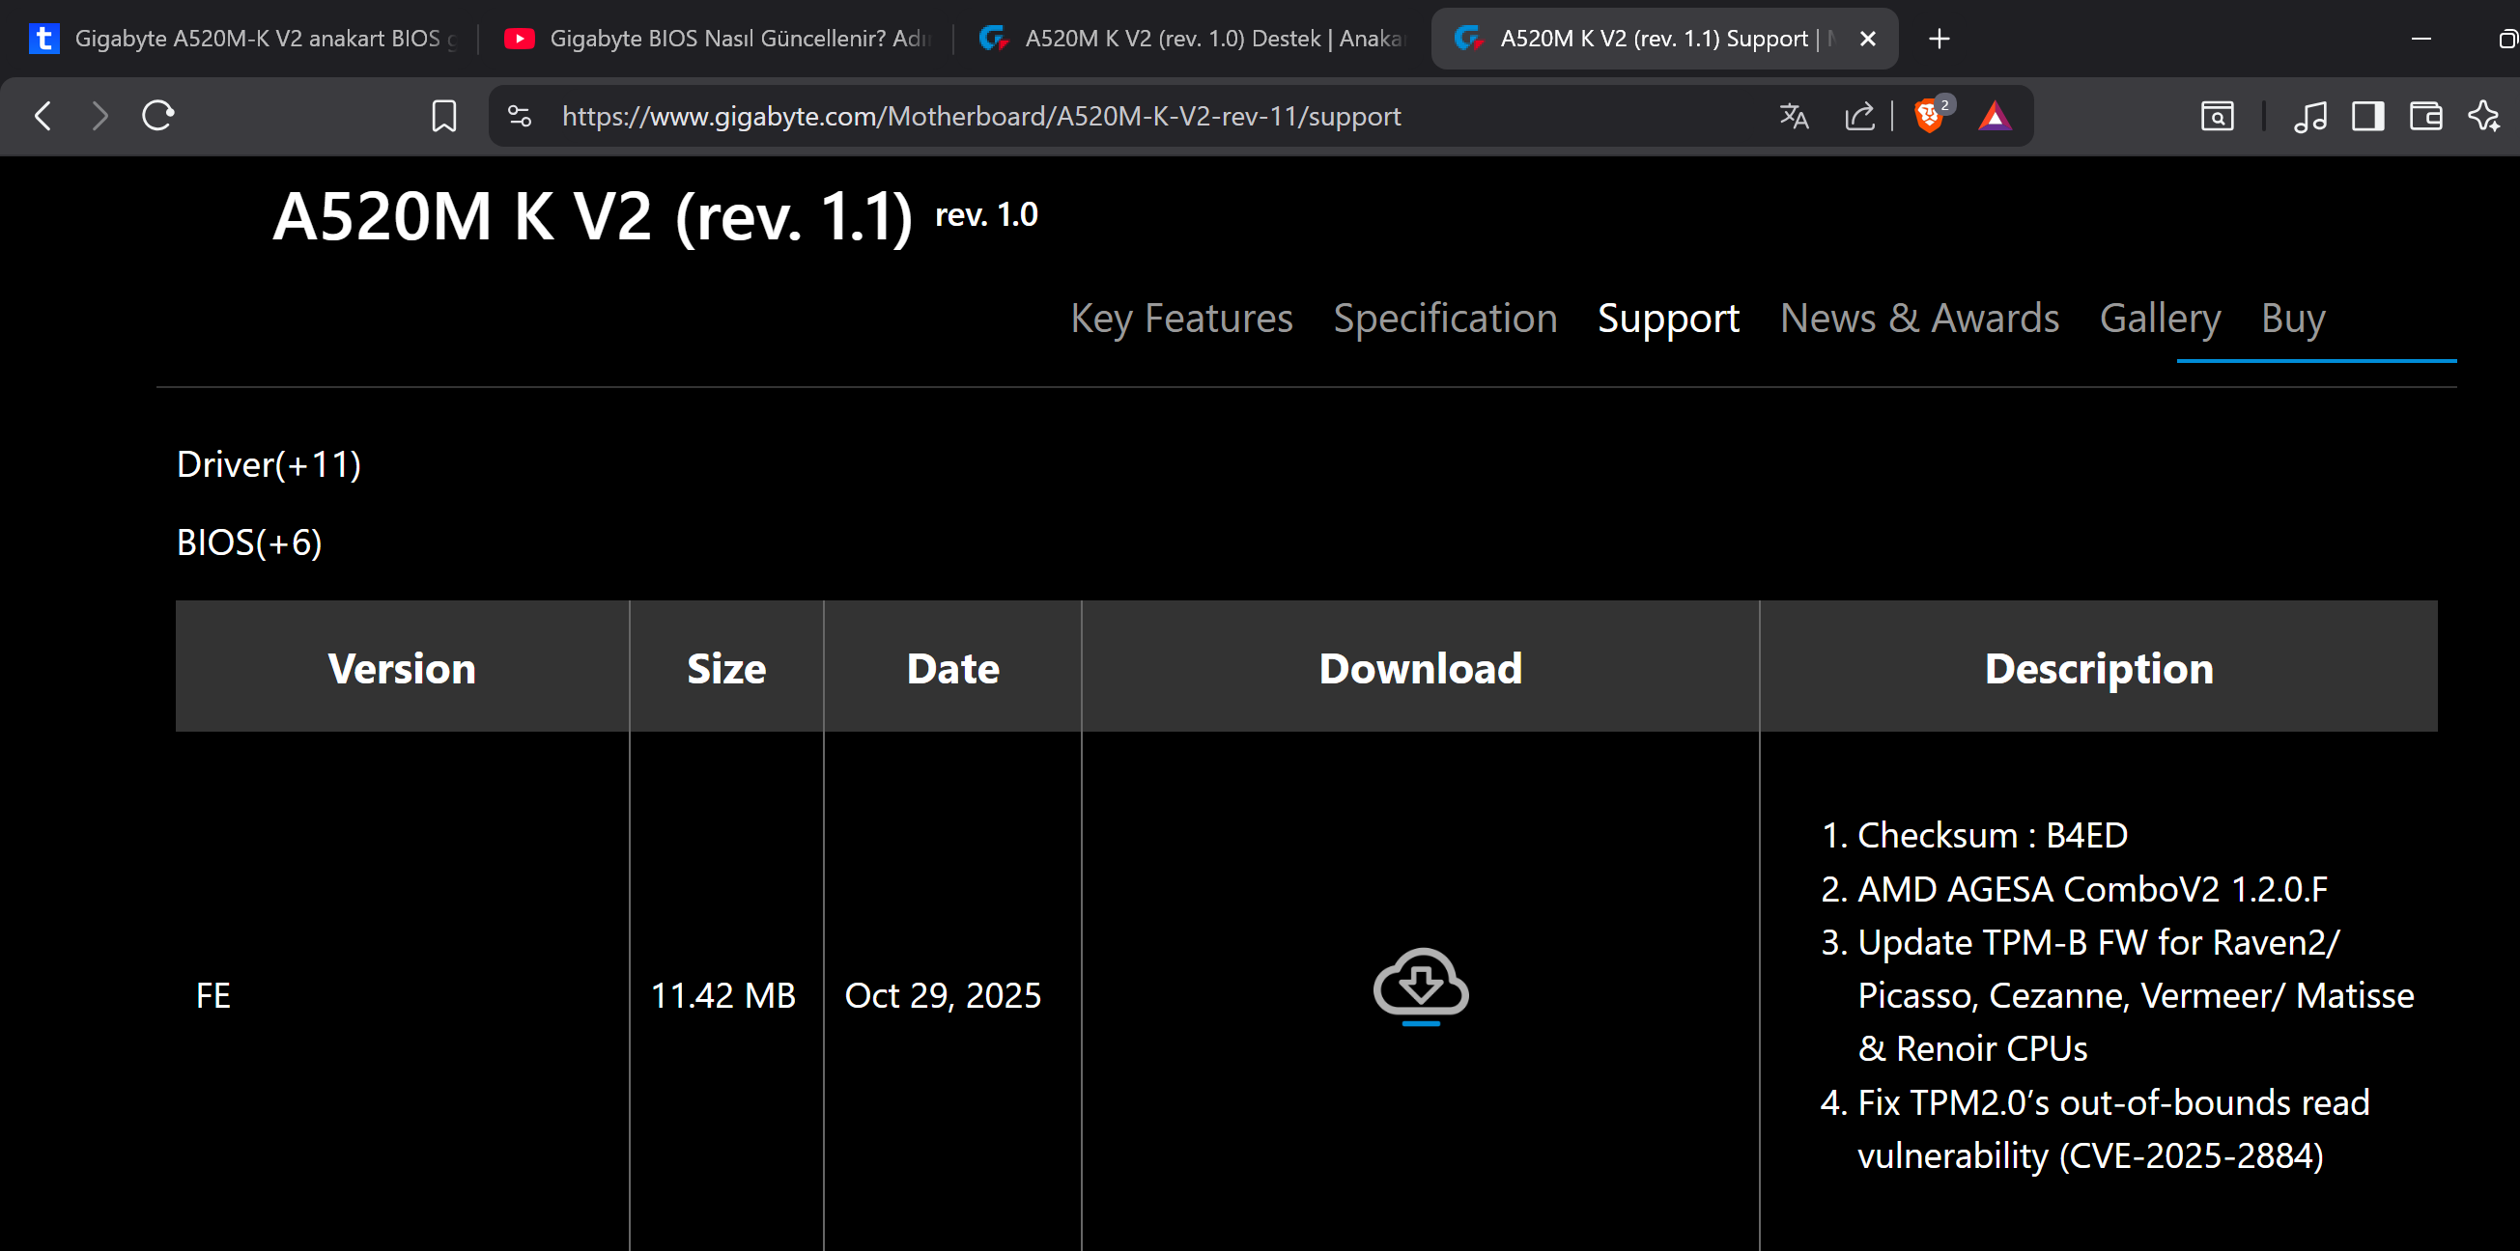Screen dimensions: 2520x1251
Task: Reload the Gigabyte support page
Action: [157, 115]
